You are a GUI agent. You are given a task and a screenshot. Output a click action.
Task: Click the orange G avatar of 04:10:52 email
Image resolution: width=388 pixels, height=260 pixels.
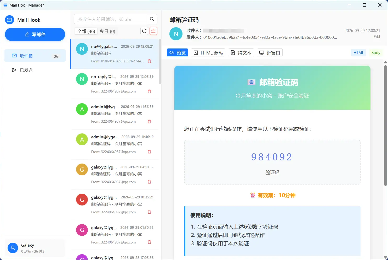(x=82, y=170)
